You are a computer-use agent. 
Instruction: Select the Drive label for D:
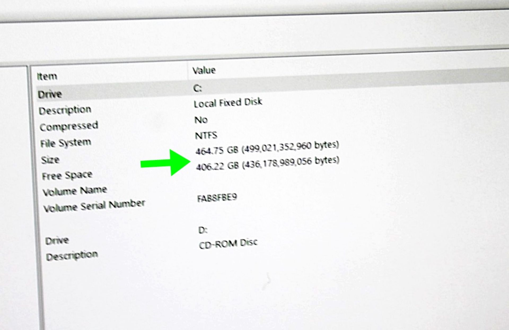click(57, 241)
